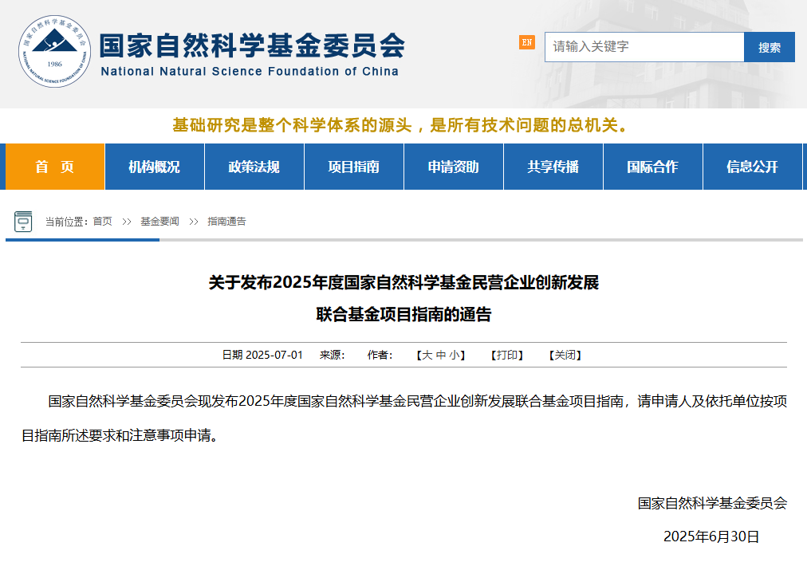Set font size to 中 (medium)
This screenshot has width=807, height=562.
[x=441, y=355]
